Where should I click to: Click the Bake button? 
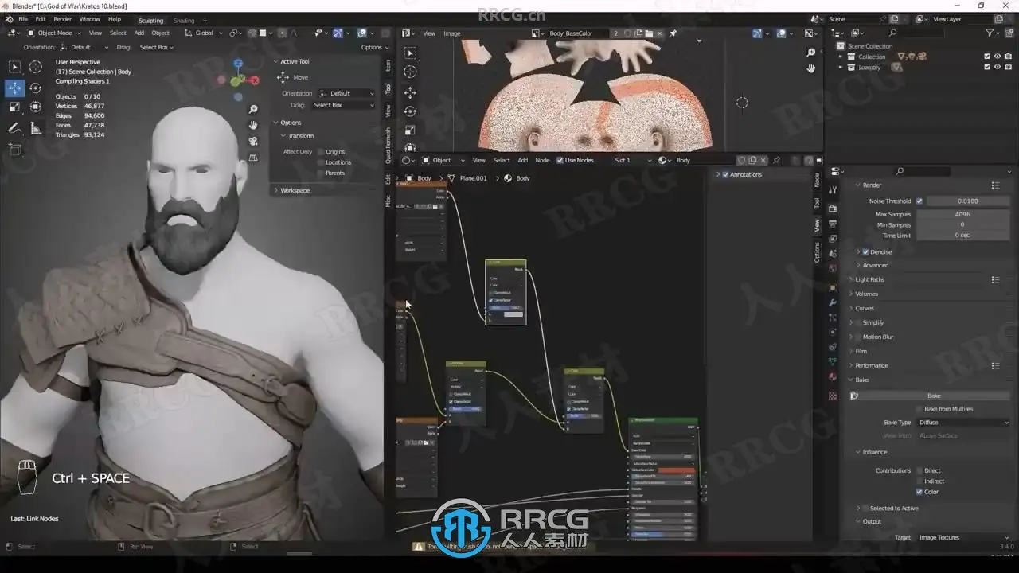(x=934, y=396)
